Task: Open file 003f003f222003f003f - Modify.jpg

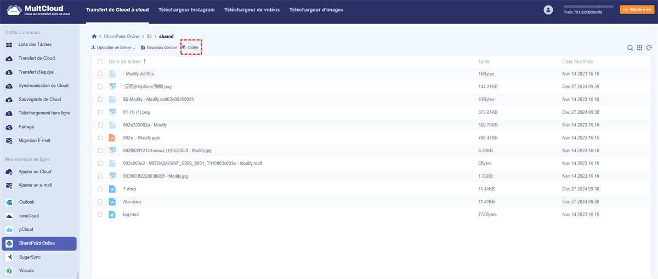Action: point(156,176)
